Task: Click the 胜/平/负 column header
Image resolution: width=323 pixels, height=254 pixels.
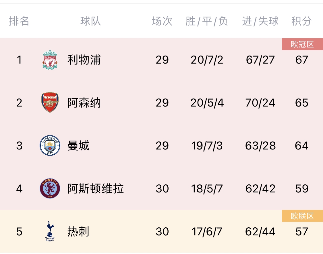Action: click(x=207, y=21)
